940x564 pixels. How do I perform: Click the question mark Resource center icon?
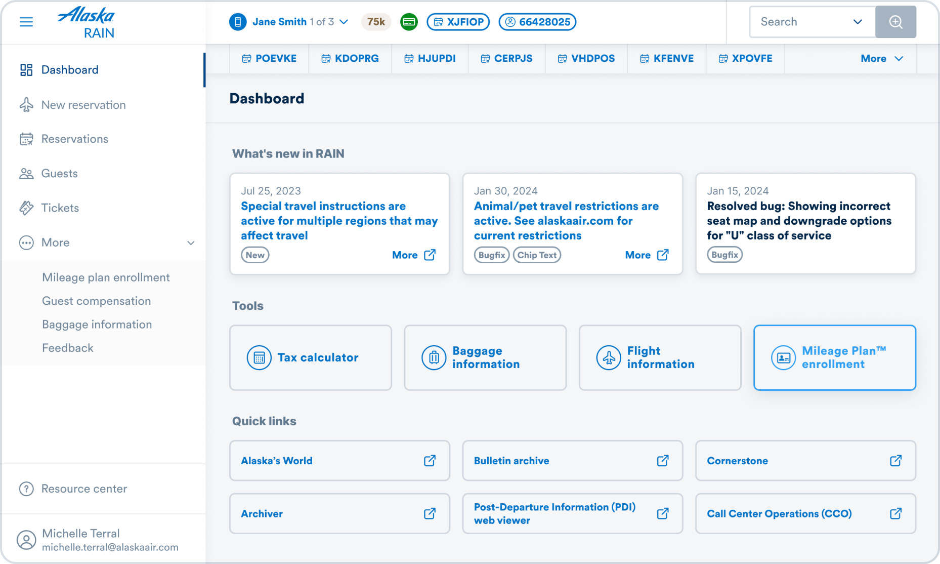26,489
